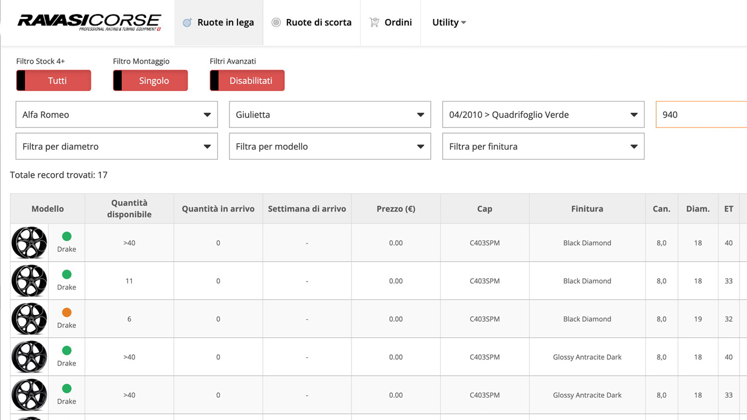
Task: Open the Filtra per diametro dropdown
Action: 117,146
